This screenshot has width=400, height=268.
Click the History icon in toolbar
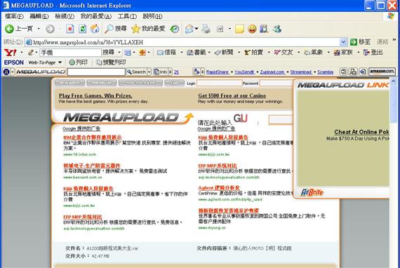click(x=175, y=29)
